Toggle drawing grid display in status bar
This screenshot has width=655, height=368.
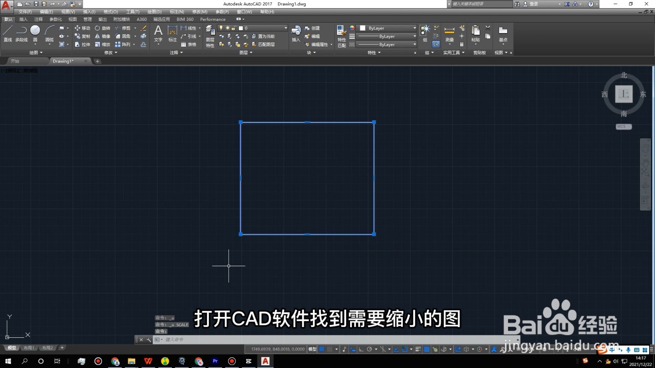pos(322,349)
